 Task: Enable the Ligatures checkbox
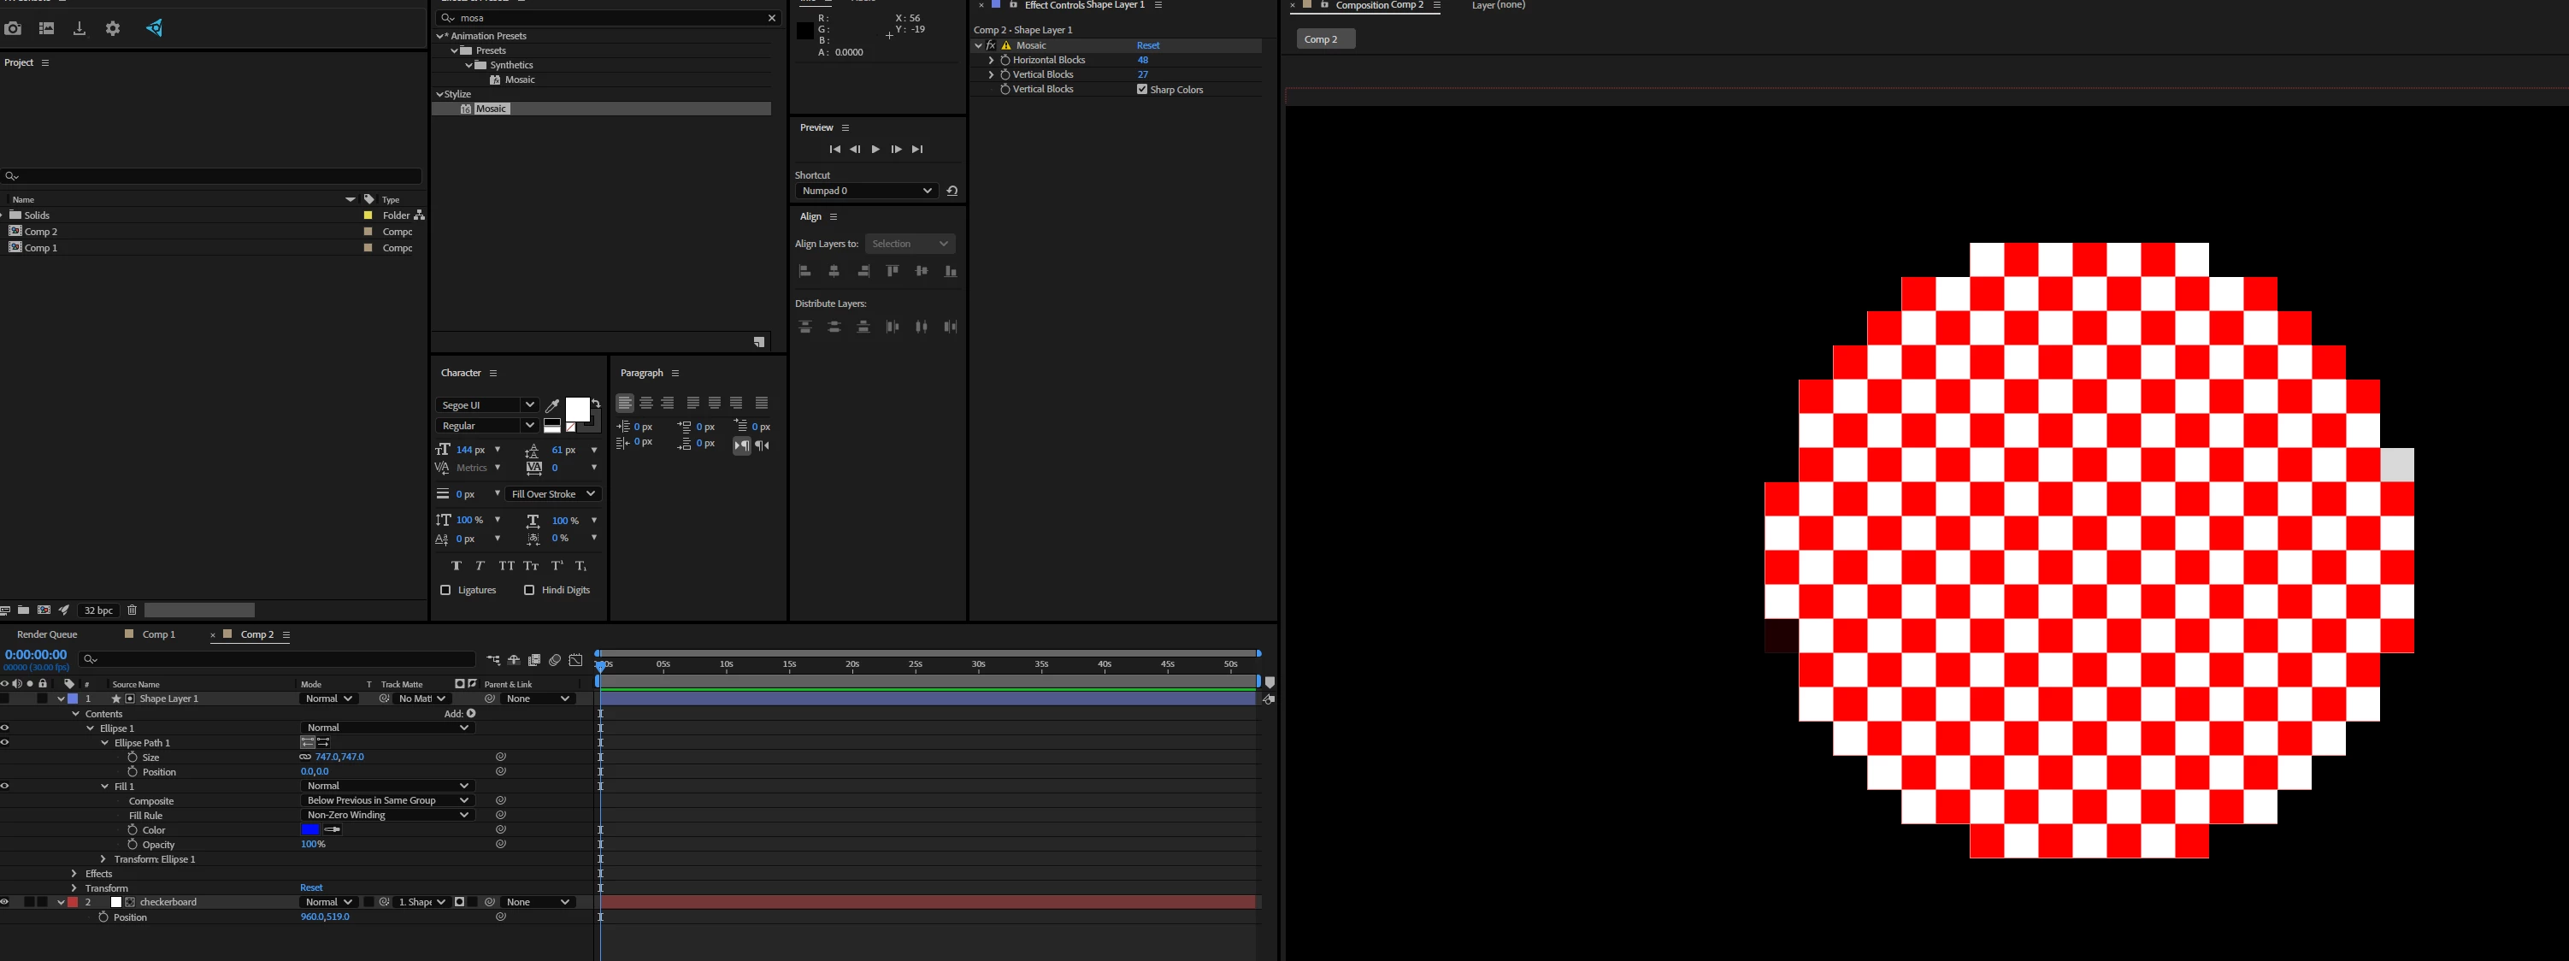445,590
